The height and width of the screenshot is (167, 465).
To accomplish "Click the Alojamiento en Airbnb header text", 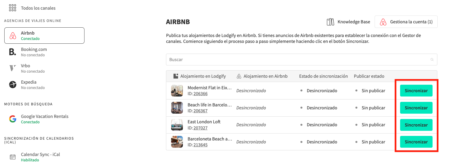I will 265,76.
